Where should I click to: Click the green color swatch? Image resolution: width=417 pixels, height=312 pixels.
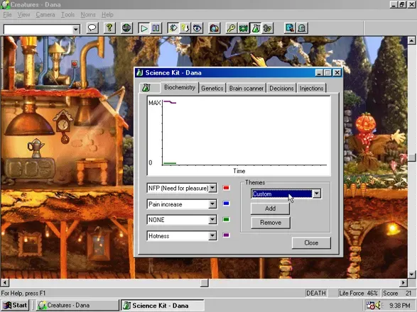click(x=226, y=219)
